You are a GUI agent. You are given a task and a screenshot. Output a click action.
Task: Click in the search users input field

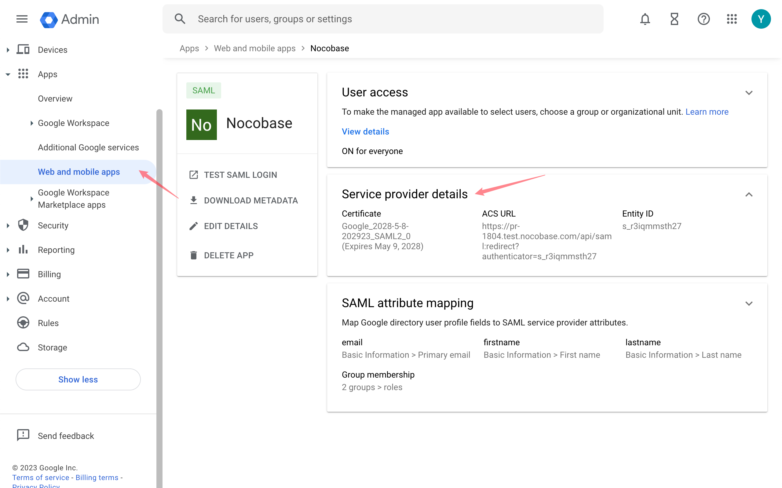(x=388, y=19)
